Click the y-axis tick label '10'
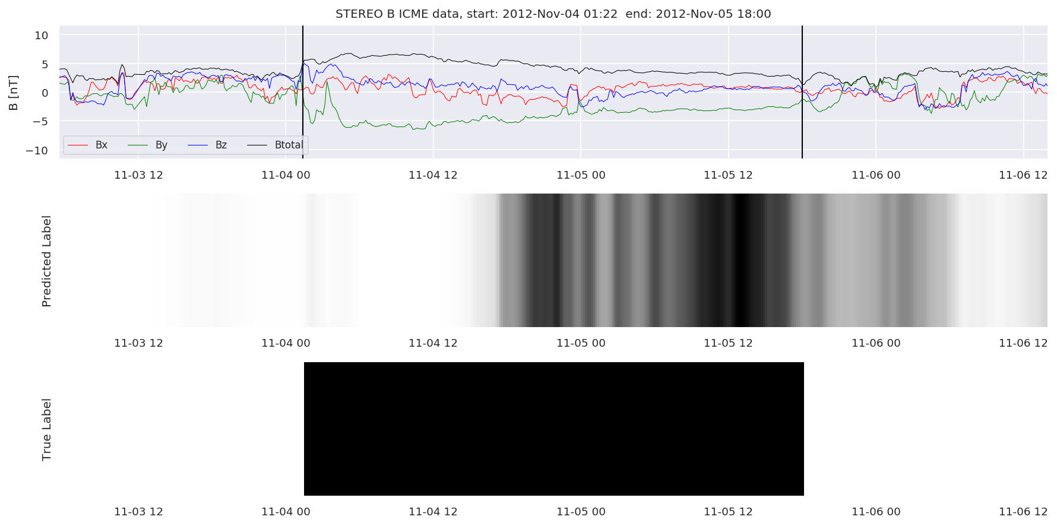 pos(42,36)
